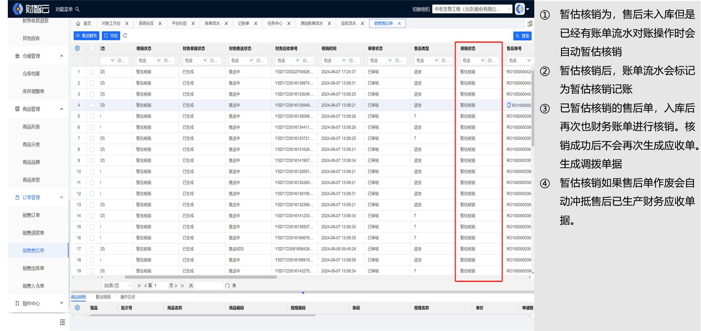Image resolution: width=701 pixels, height=331 pixels.
Task: Open the 50条/页 page size dropdown
Action: pyautogui.click(x=117, y=286)
